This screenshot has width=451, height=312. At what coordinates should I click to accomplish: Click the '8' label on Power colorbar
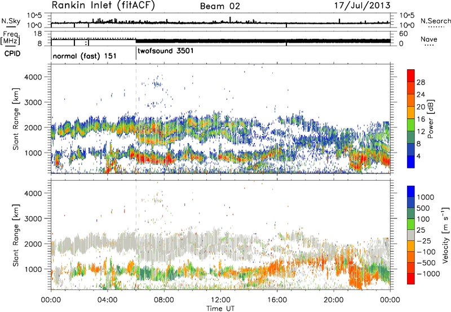[x=419, y=144]
